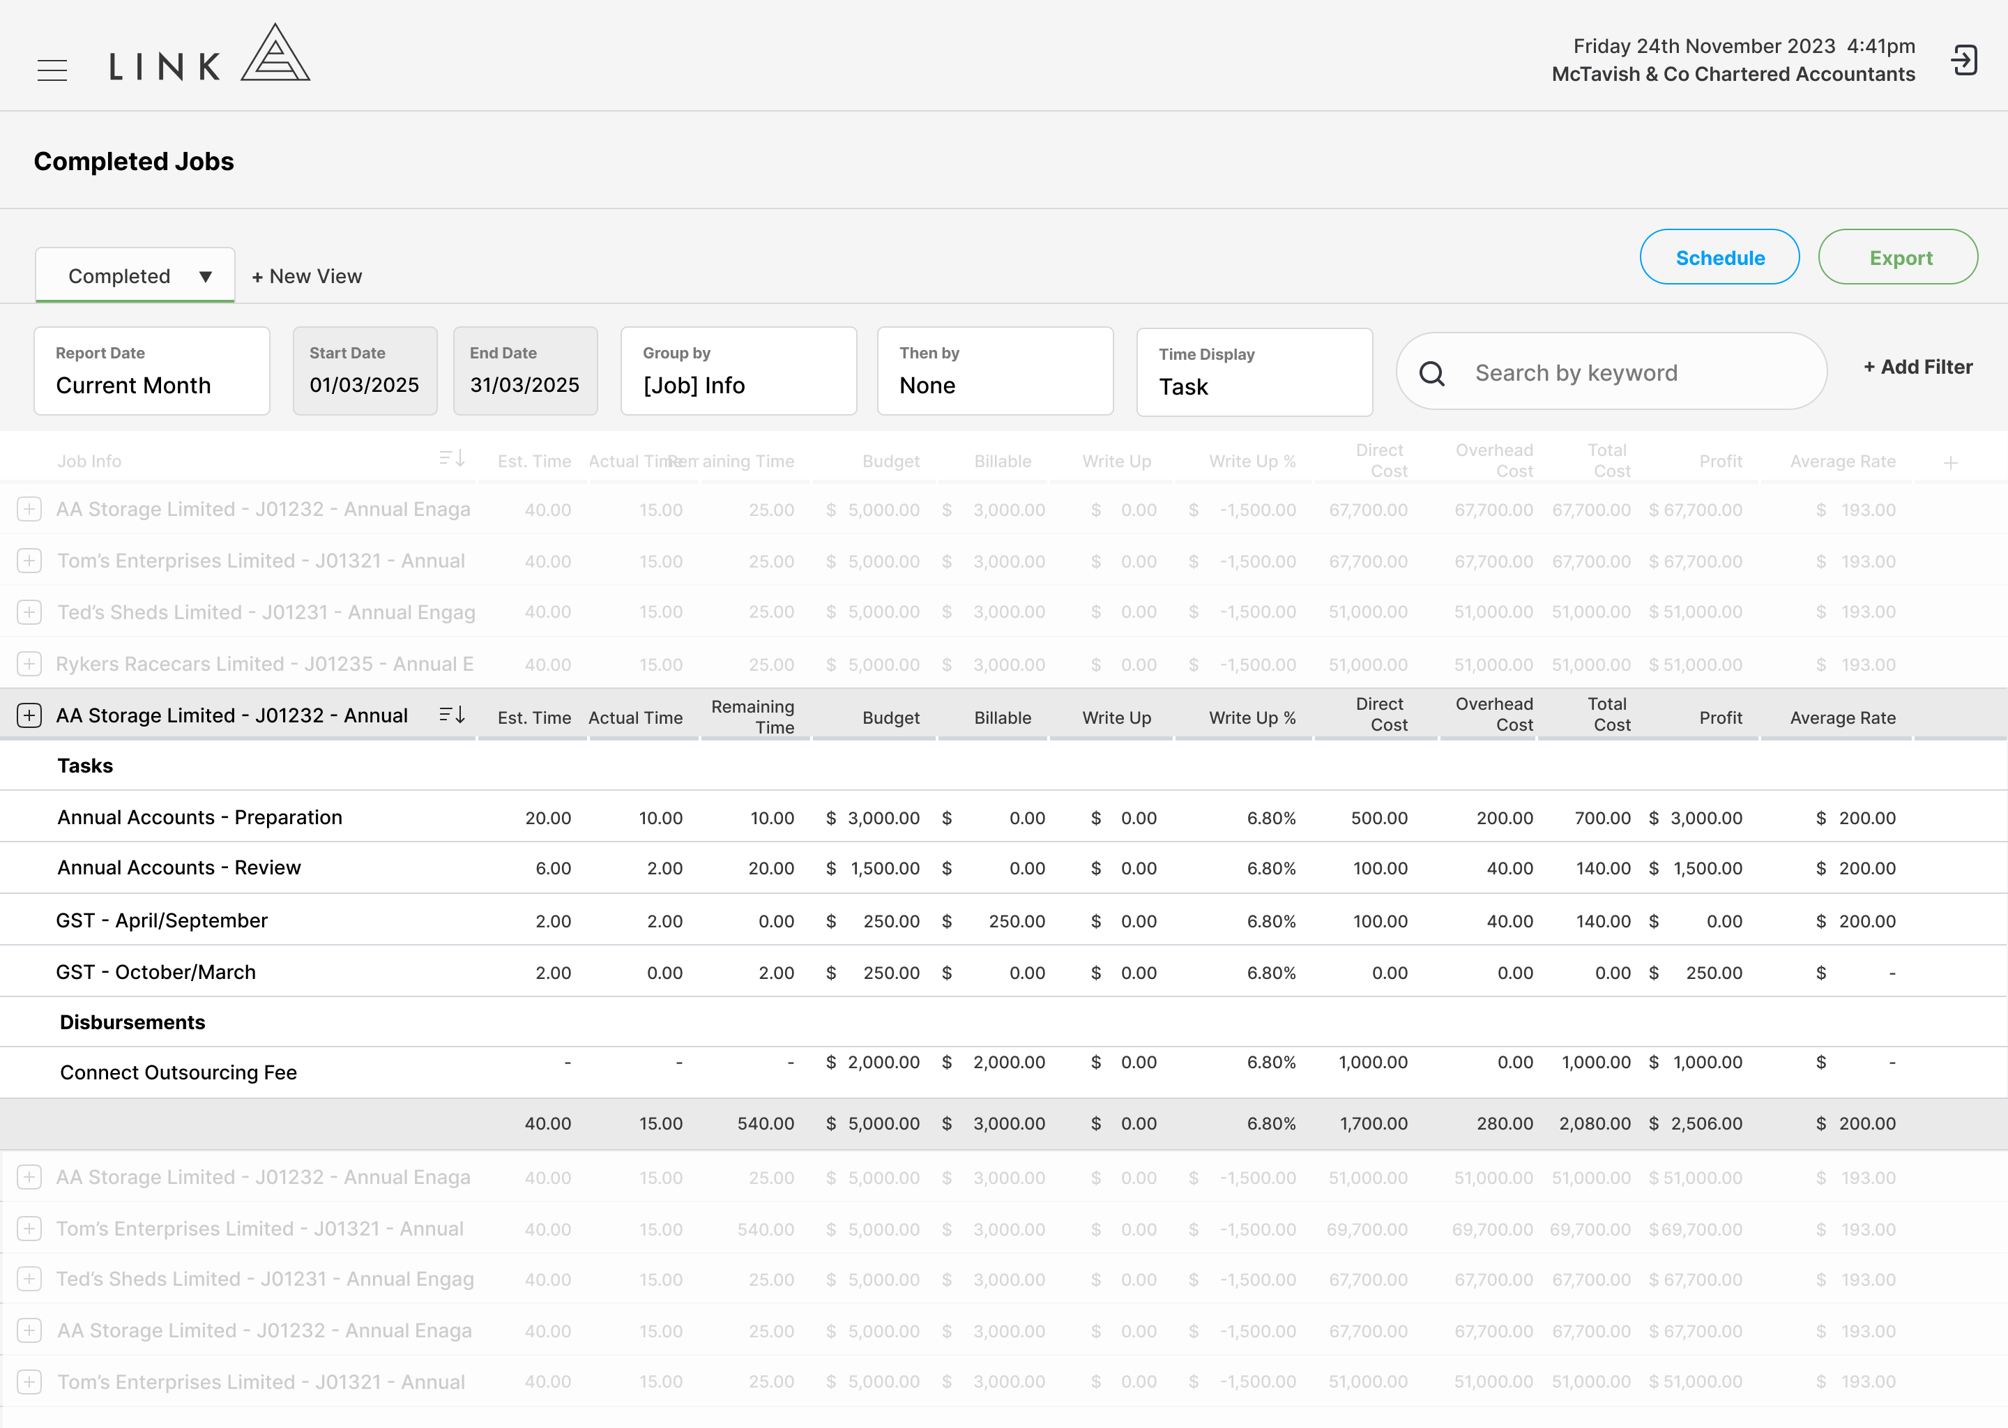Click the Billable column header
The width and height of the screenshot is (2008, 1428).
pyautogui.click(x=1002, y=717)
